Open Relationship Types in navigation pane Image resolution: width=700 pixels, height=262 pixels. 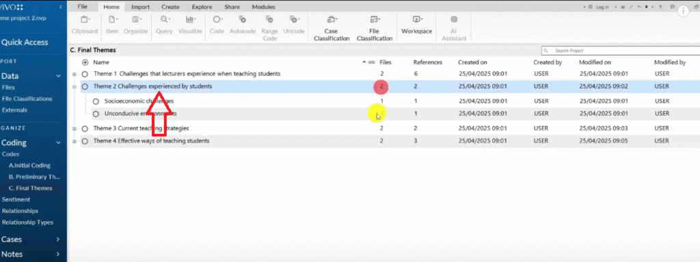pyautogui.click(x=27, y=222)
